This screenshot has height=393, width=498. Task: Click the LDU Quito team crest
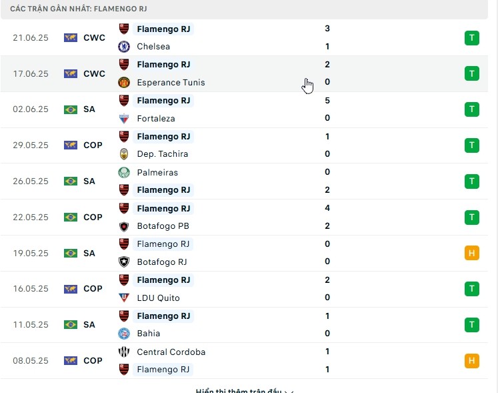pos(123,298)
